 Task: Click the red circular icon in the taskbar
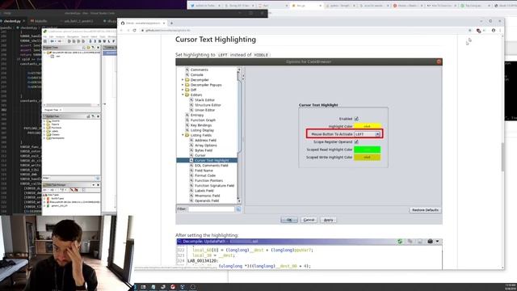point(172,287)
